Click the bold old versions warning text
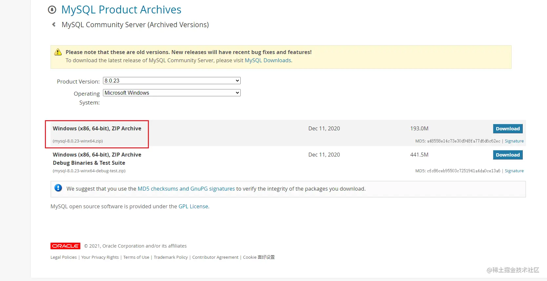 (189, 52)
